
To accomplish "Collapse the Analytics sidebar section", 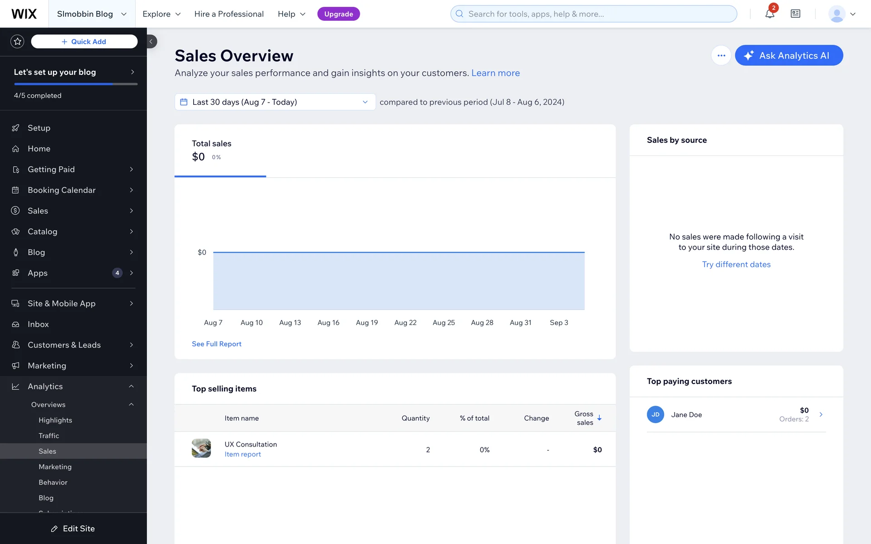I will (131, 386).
